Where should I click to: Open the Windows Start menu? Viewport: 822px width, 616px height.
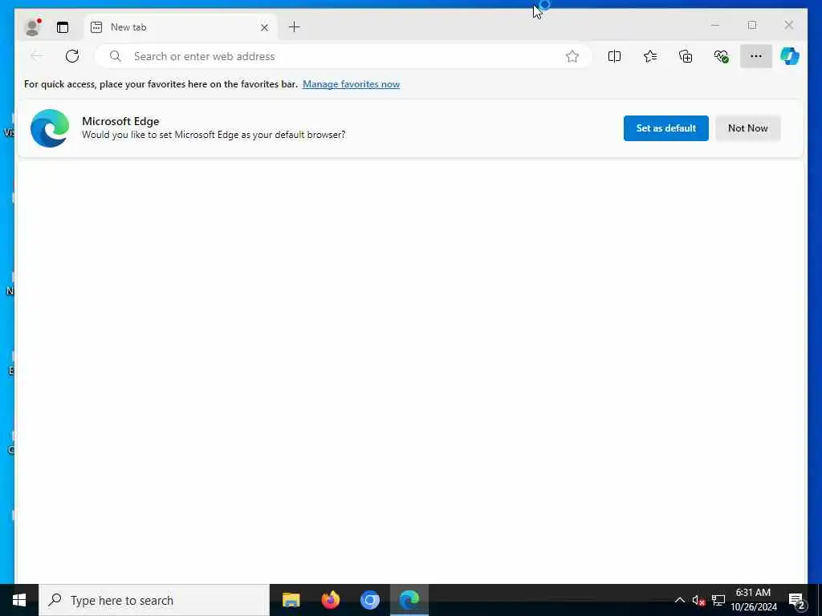19,600
